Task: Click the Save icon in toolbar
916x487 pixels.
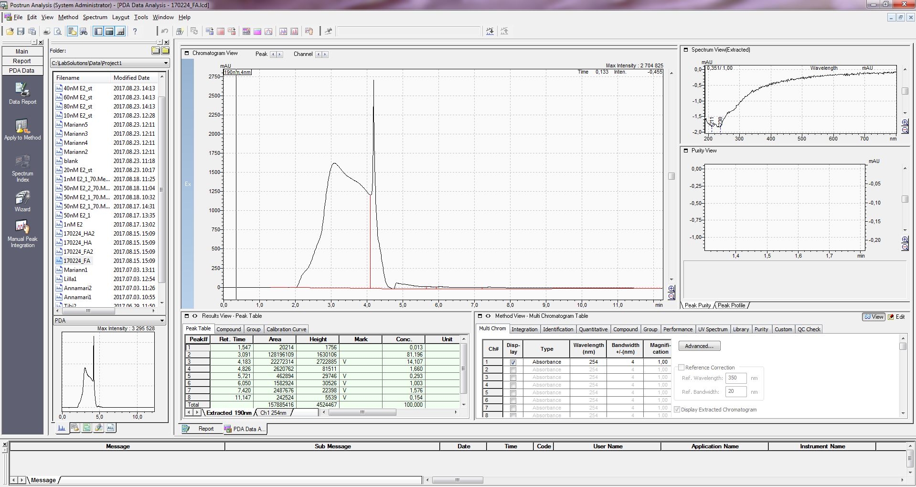Action: point(21,32)
